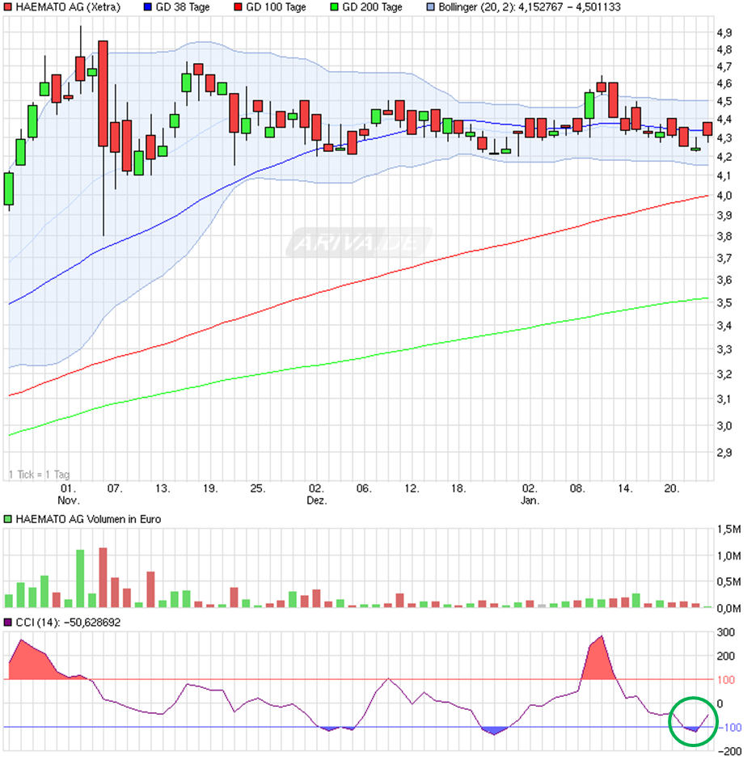
Task: Select the 'GD 38 Tage' legend label
Action: tap(183, 6)
